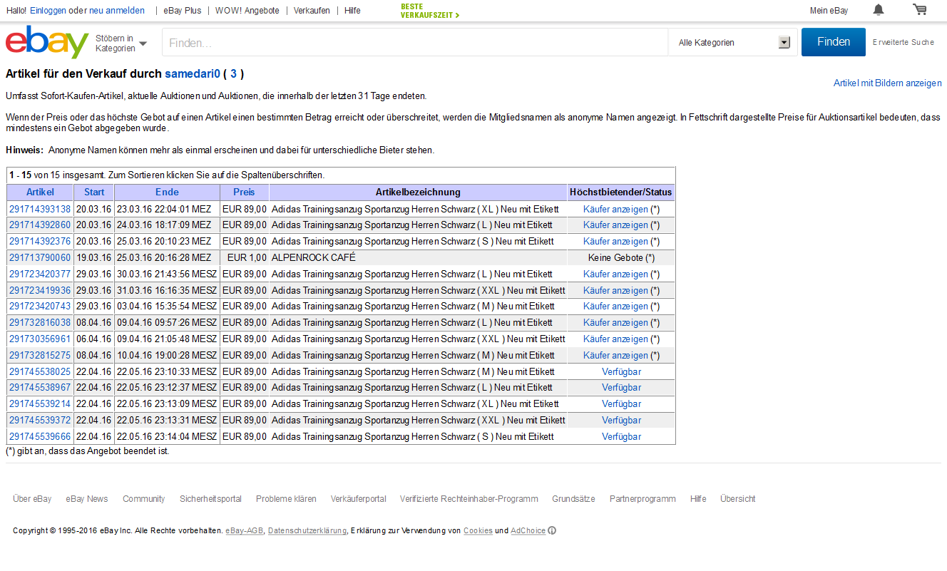Screen dimensions: 947x571
Task: Open the shopping cart icon
Action: click(x=920, y=10)
